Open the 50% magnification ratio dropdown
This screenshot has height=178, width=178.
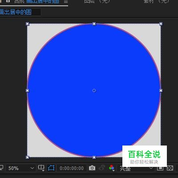pos(21,168)
